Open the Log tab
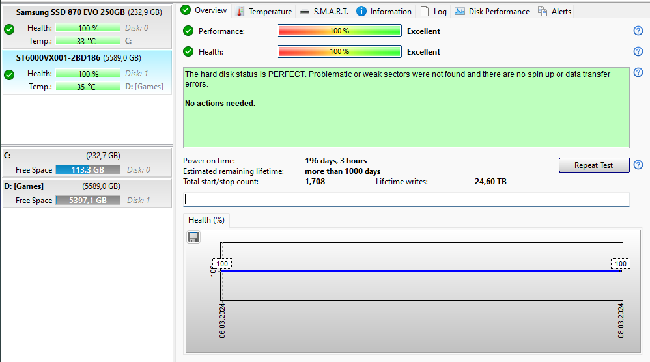The width and height of the screenshot is (650, 362). [x=434, y=12]
